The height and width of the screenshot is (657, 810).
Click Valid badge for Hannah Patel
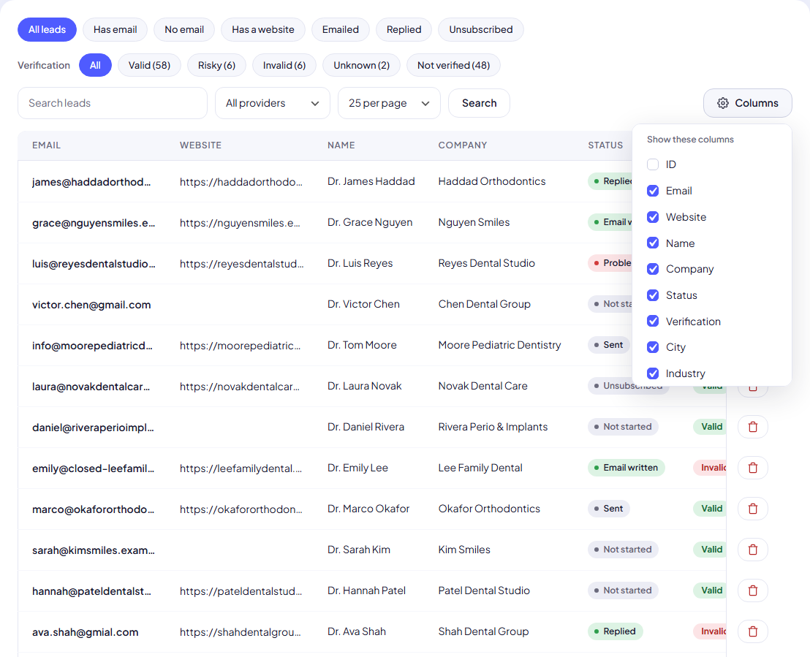pyautogui.click(x=710, y=590)
